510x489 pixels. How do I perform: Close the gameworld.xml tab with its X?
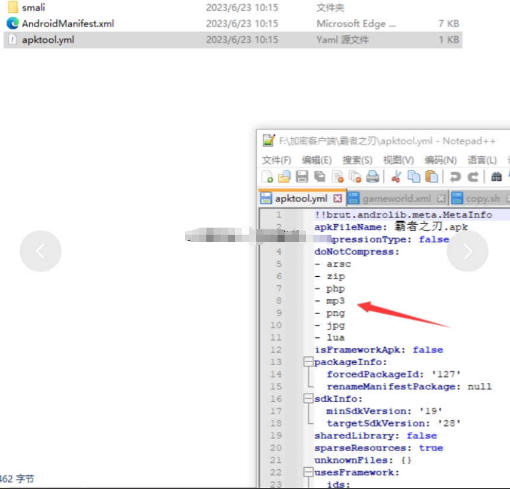pyautogui.click(x=441, y=199)
